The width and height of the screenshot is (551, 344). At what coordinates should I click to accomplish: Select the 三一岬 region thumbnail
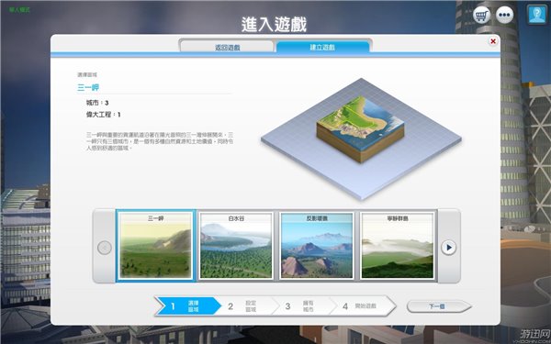[156, 245]
